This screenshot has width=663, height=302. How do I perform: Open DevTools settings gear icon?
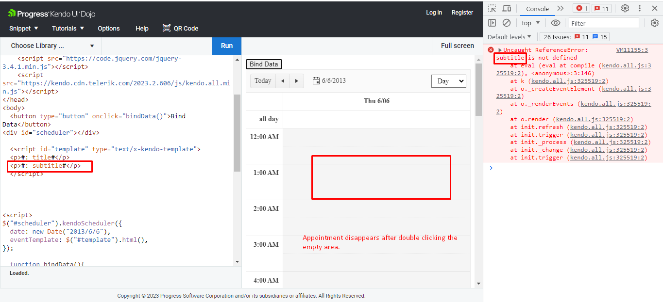(x=625, y=8)
